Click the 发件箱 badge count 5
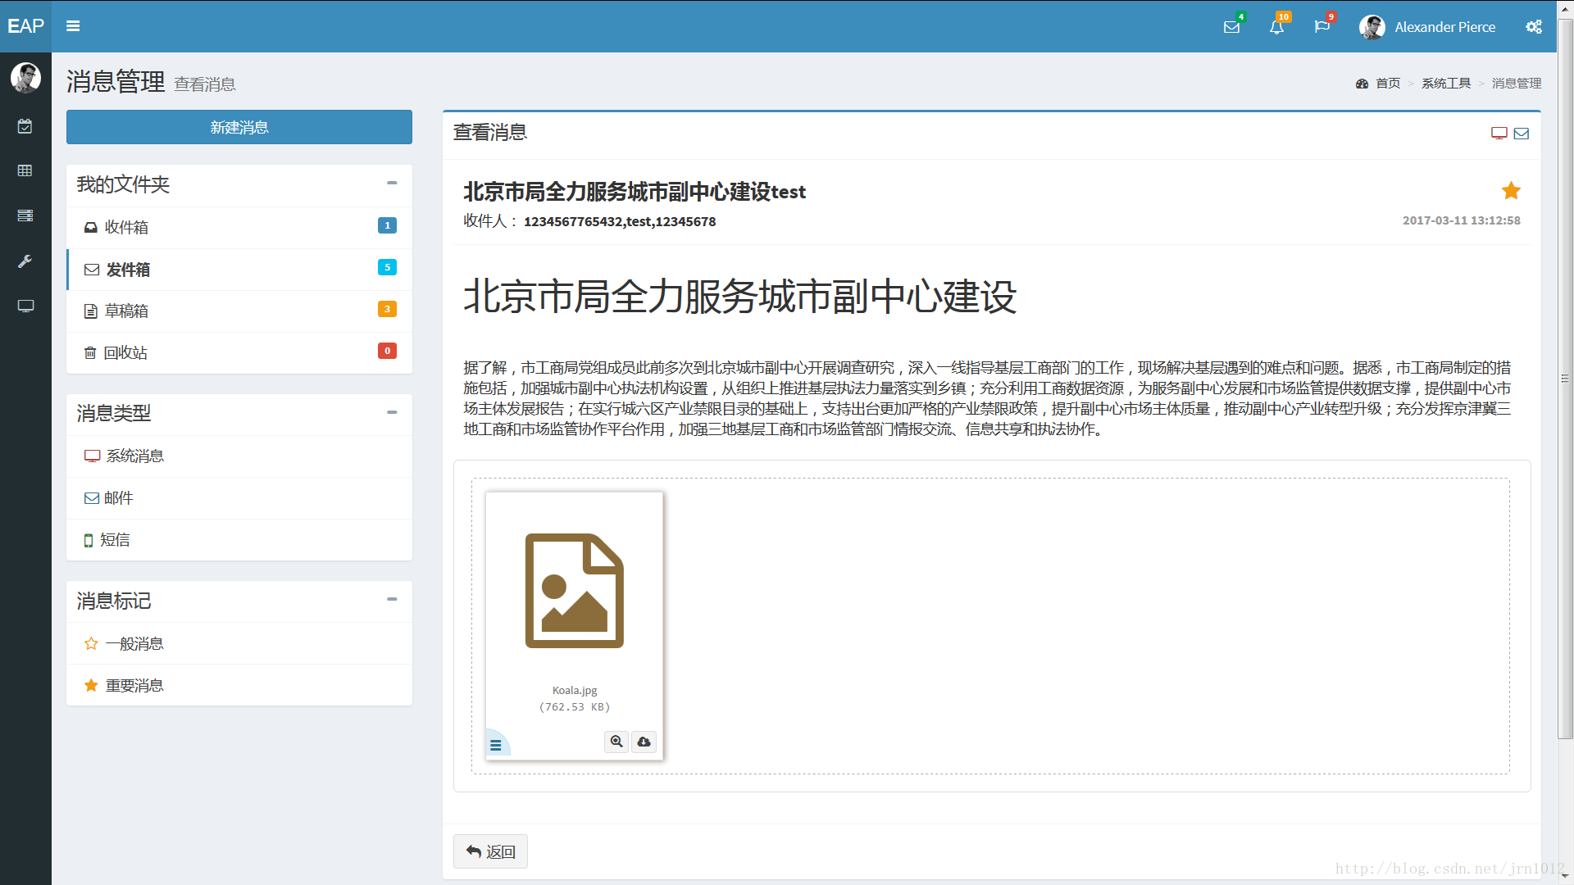This screenshot has width=1574, height=885. pyautogui.click(x=388, y=267)
